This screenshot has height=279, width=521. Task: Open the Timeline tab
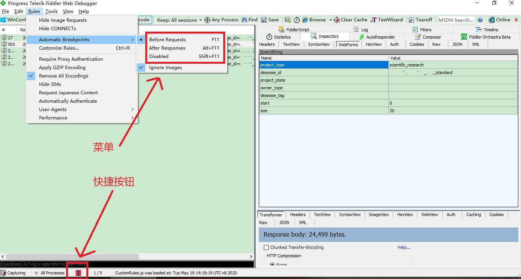[487, 29]
